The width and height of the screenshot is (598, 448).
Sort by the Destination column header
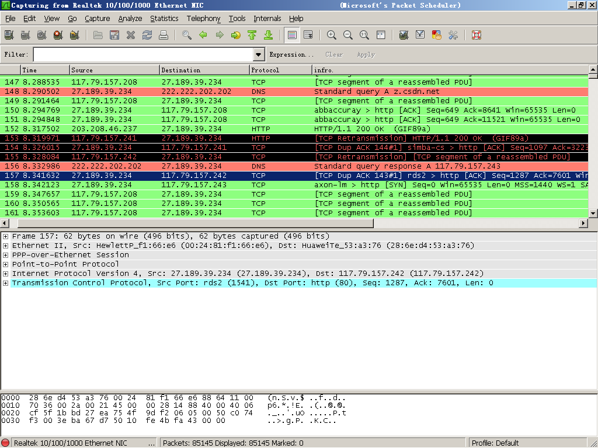pyautogui.click(x=204, y=70)
